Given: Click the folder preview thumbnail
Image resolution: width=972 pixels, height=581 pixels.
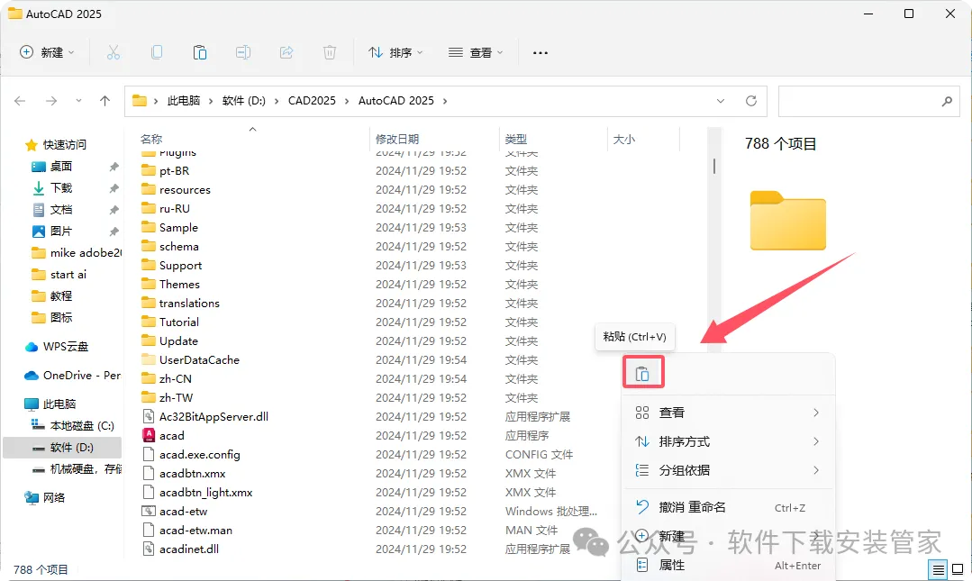Looking at the screenshot, I should pos(788,221).
